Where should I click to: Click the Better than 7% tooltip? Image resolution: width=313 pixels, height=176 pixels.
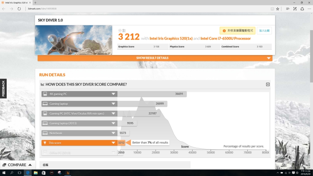tap(150, 143)
